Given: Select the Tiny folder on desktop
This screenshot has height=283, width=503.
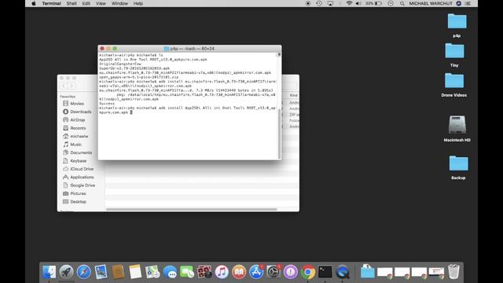Looking at the screenshot, I should (454, 50).
